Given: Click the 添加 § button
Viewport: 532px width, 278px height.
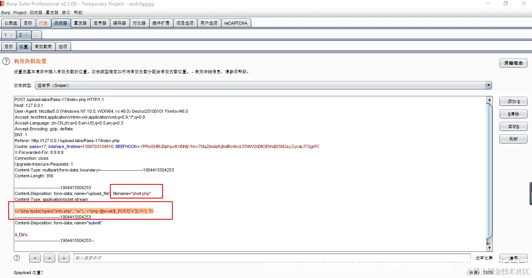Looking at the screenshot, I should point(514,101).
